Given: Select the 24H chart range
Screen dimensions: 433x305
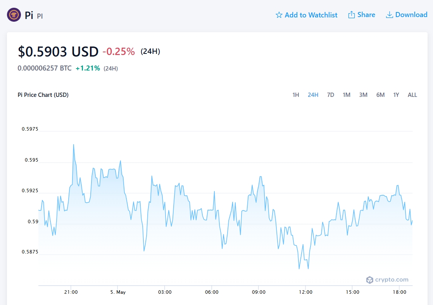Looking at the screenshot, I should pyautogui.click(x=313, y=95).
